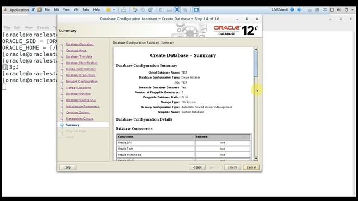Open the VMware File menu
Screen dimensions: 358x201
point(47,9)
